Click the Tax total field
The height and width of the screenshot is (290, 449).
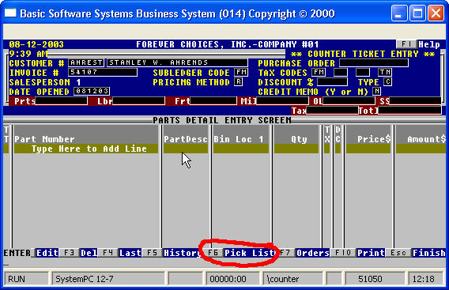(332, 111)
